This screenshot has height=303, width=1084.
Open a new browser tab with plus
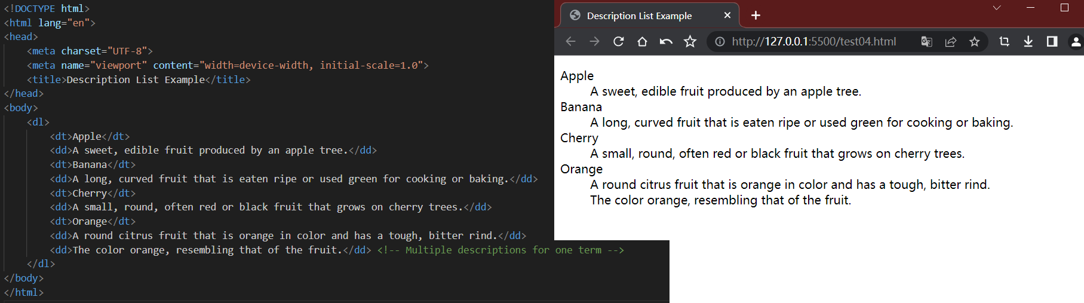pyautogui.click(x=756, y=15)
